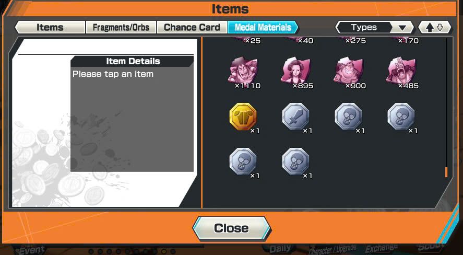Tap the screaming character fragment x485

tap(401, 71)
